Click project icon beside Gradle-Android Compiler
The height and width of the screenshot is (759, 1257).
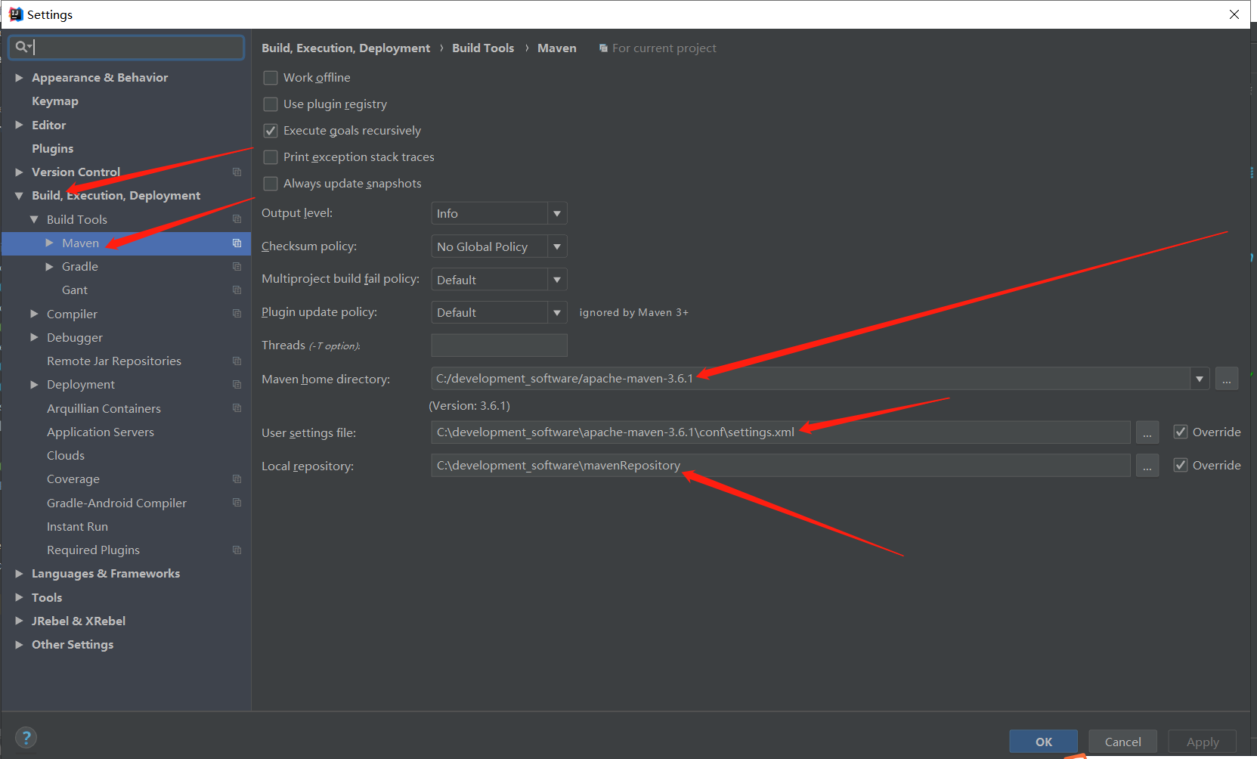pyautogui.click(x=237, y=503)
